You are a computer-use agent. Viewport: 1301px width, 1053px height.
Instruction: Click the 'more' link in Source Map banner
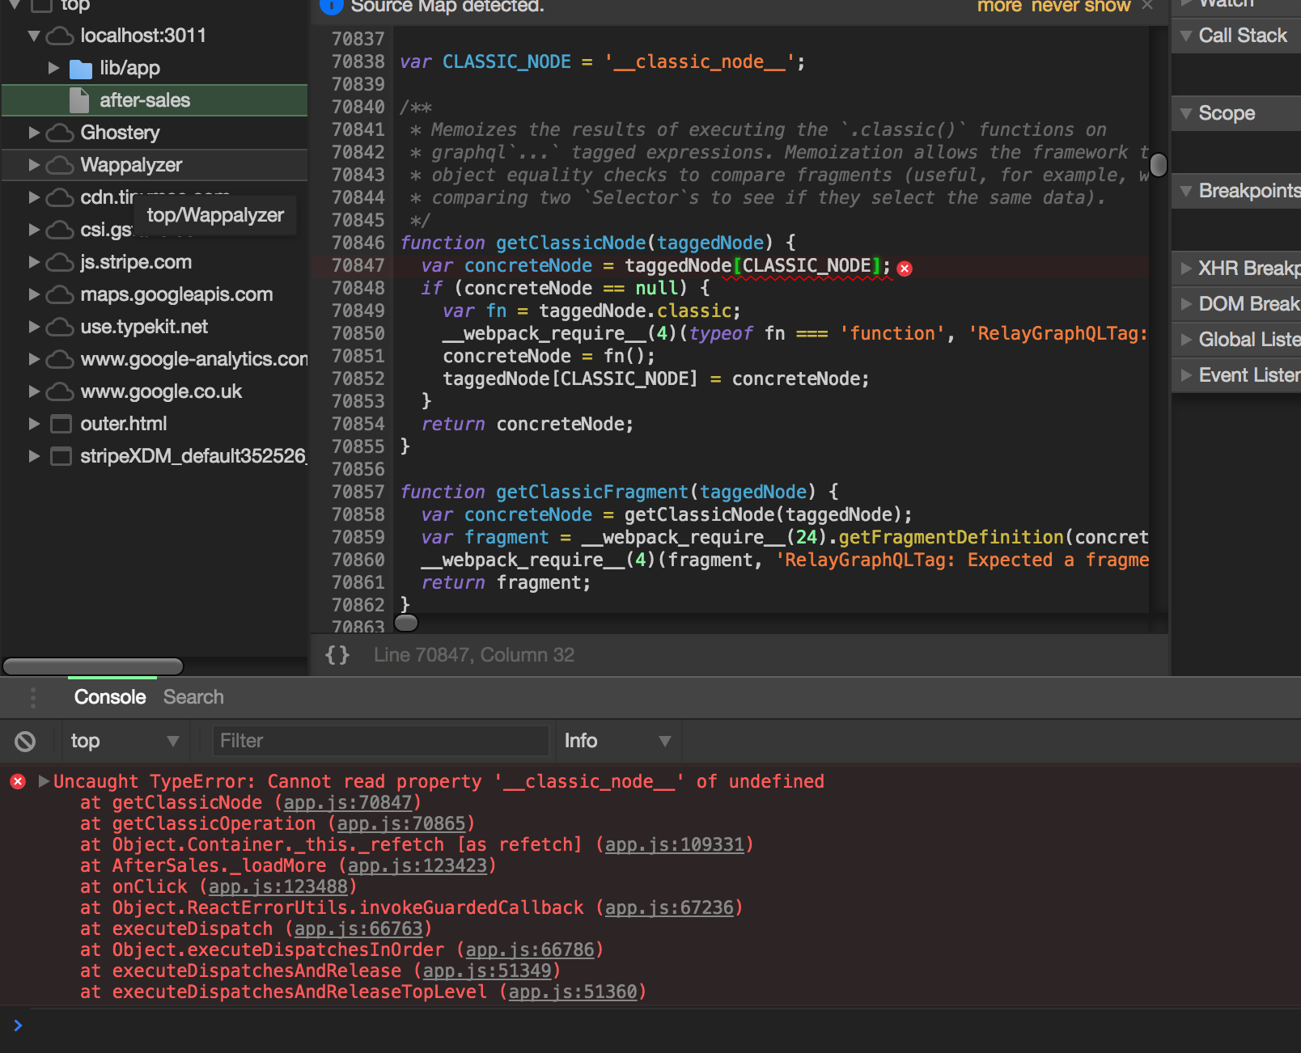1000,6
